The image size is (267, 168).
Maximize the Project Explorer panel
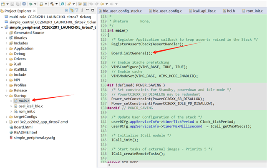(x=93, y=10)
